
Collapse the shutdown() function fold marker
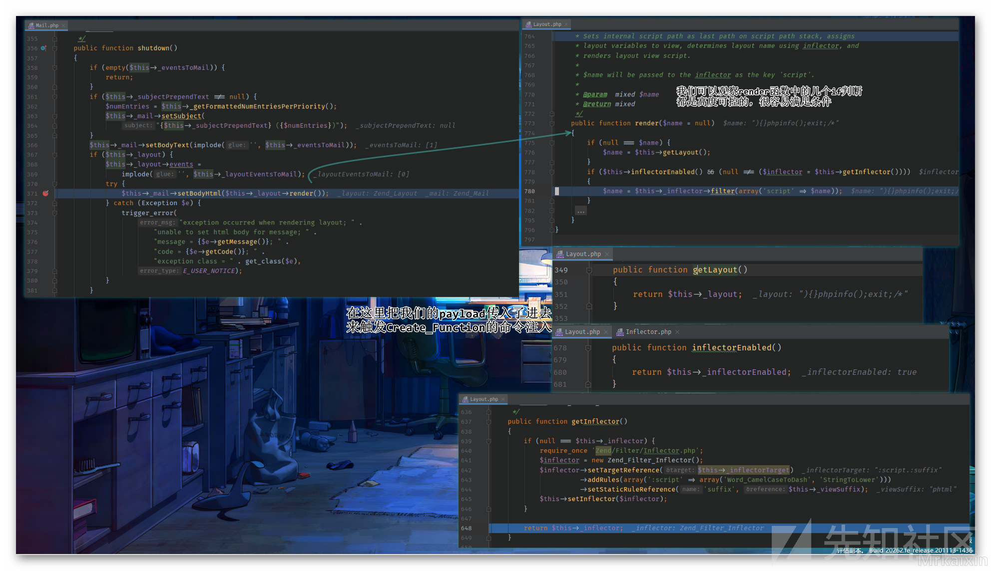pyautogui.click(x=54, y=48)
